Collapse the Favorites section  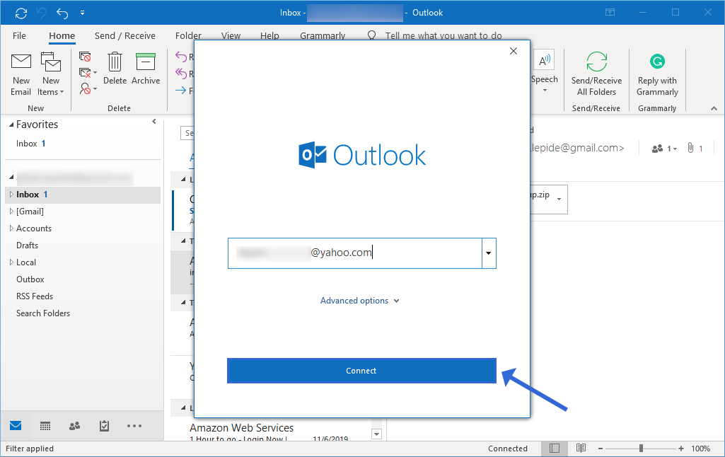click(x=11, y=125)
